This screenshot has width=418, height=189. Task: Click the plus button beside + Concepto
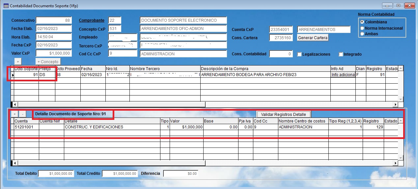pyautogui.click(x=18, y=62)
